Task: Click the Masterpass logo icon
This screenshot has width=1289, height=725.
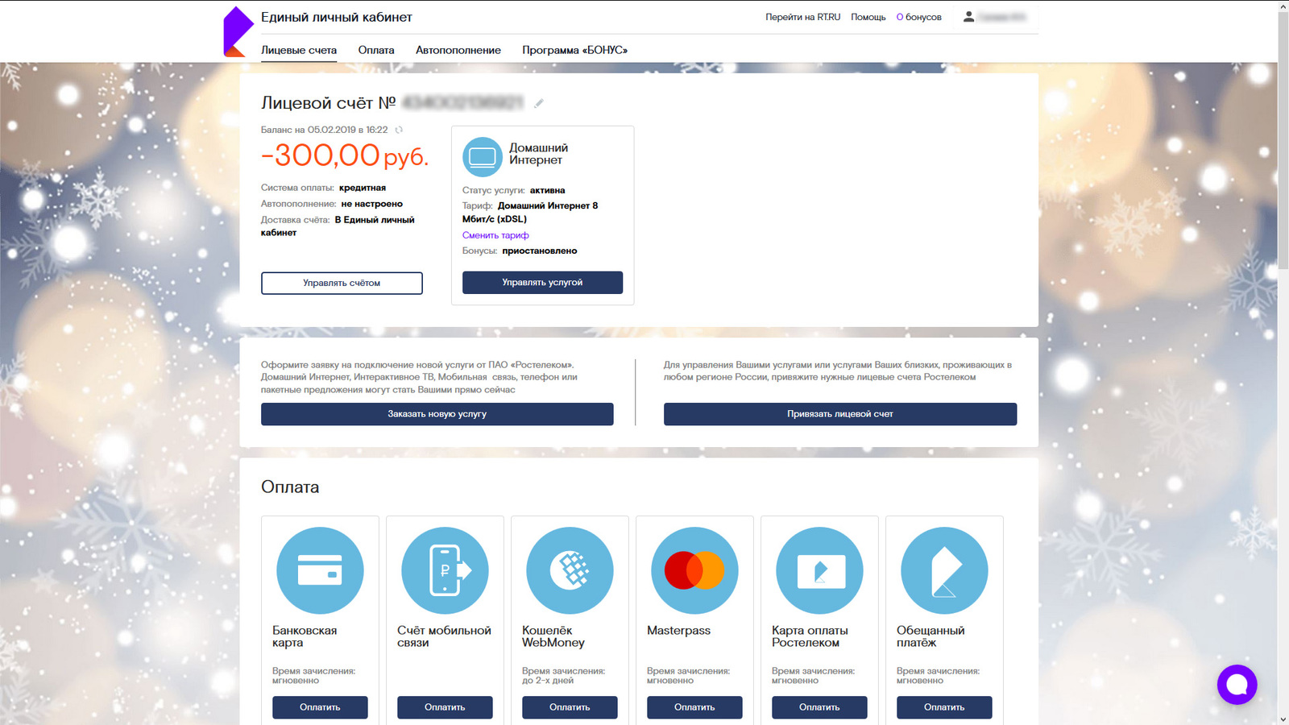Action: 694,570
